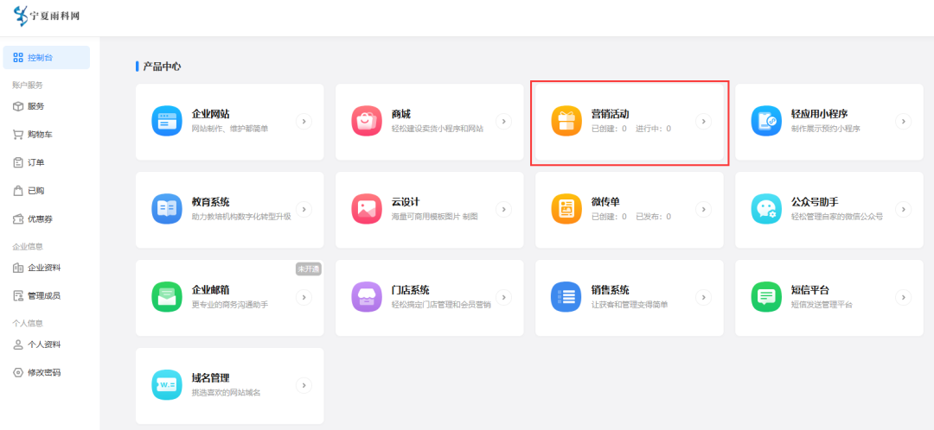This screenshot has width=934, height=430.
Task: Click the 微传单 flyer icon
Action: click(x=566, y=209)
